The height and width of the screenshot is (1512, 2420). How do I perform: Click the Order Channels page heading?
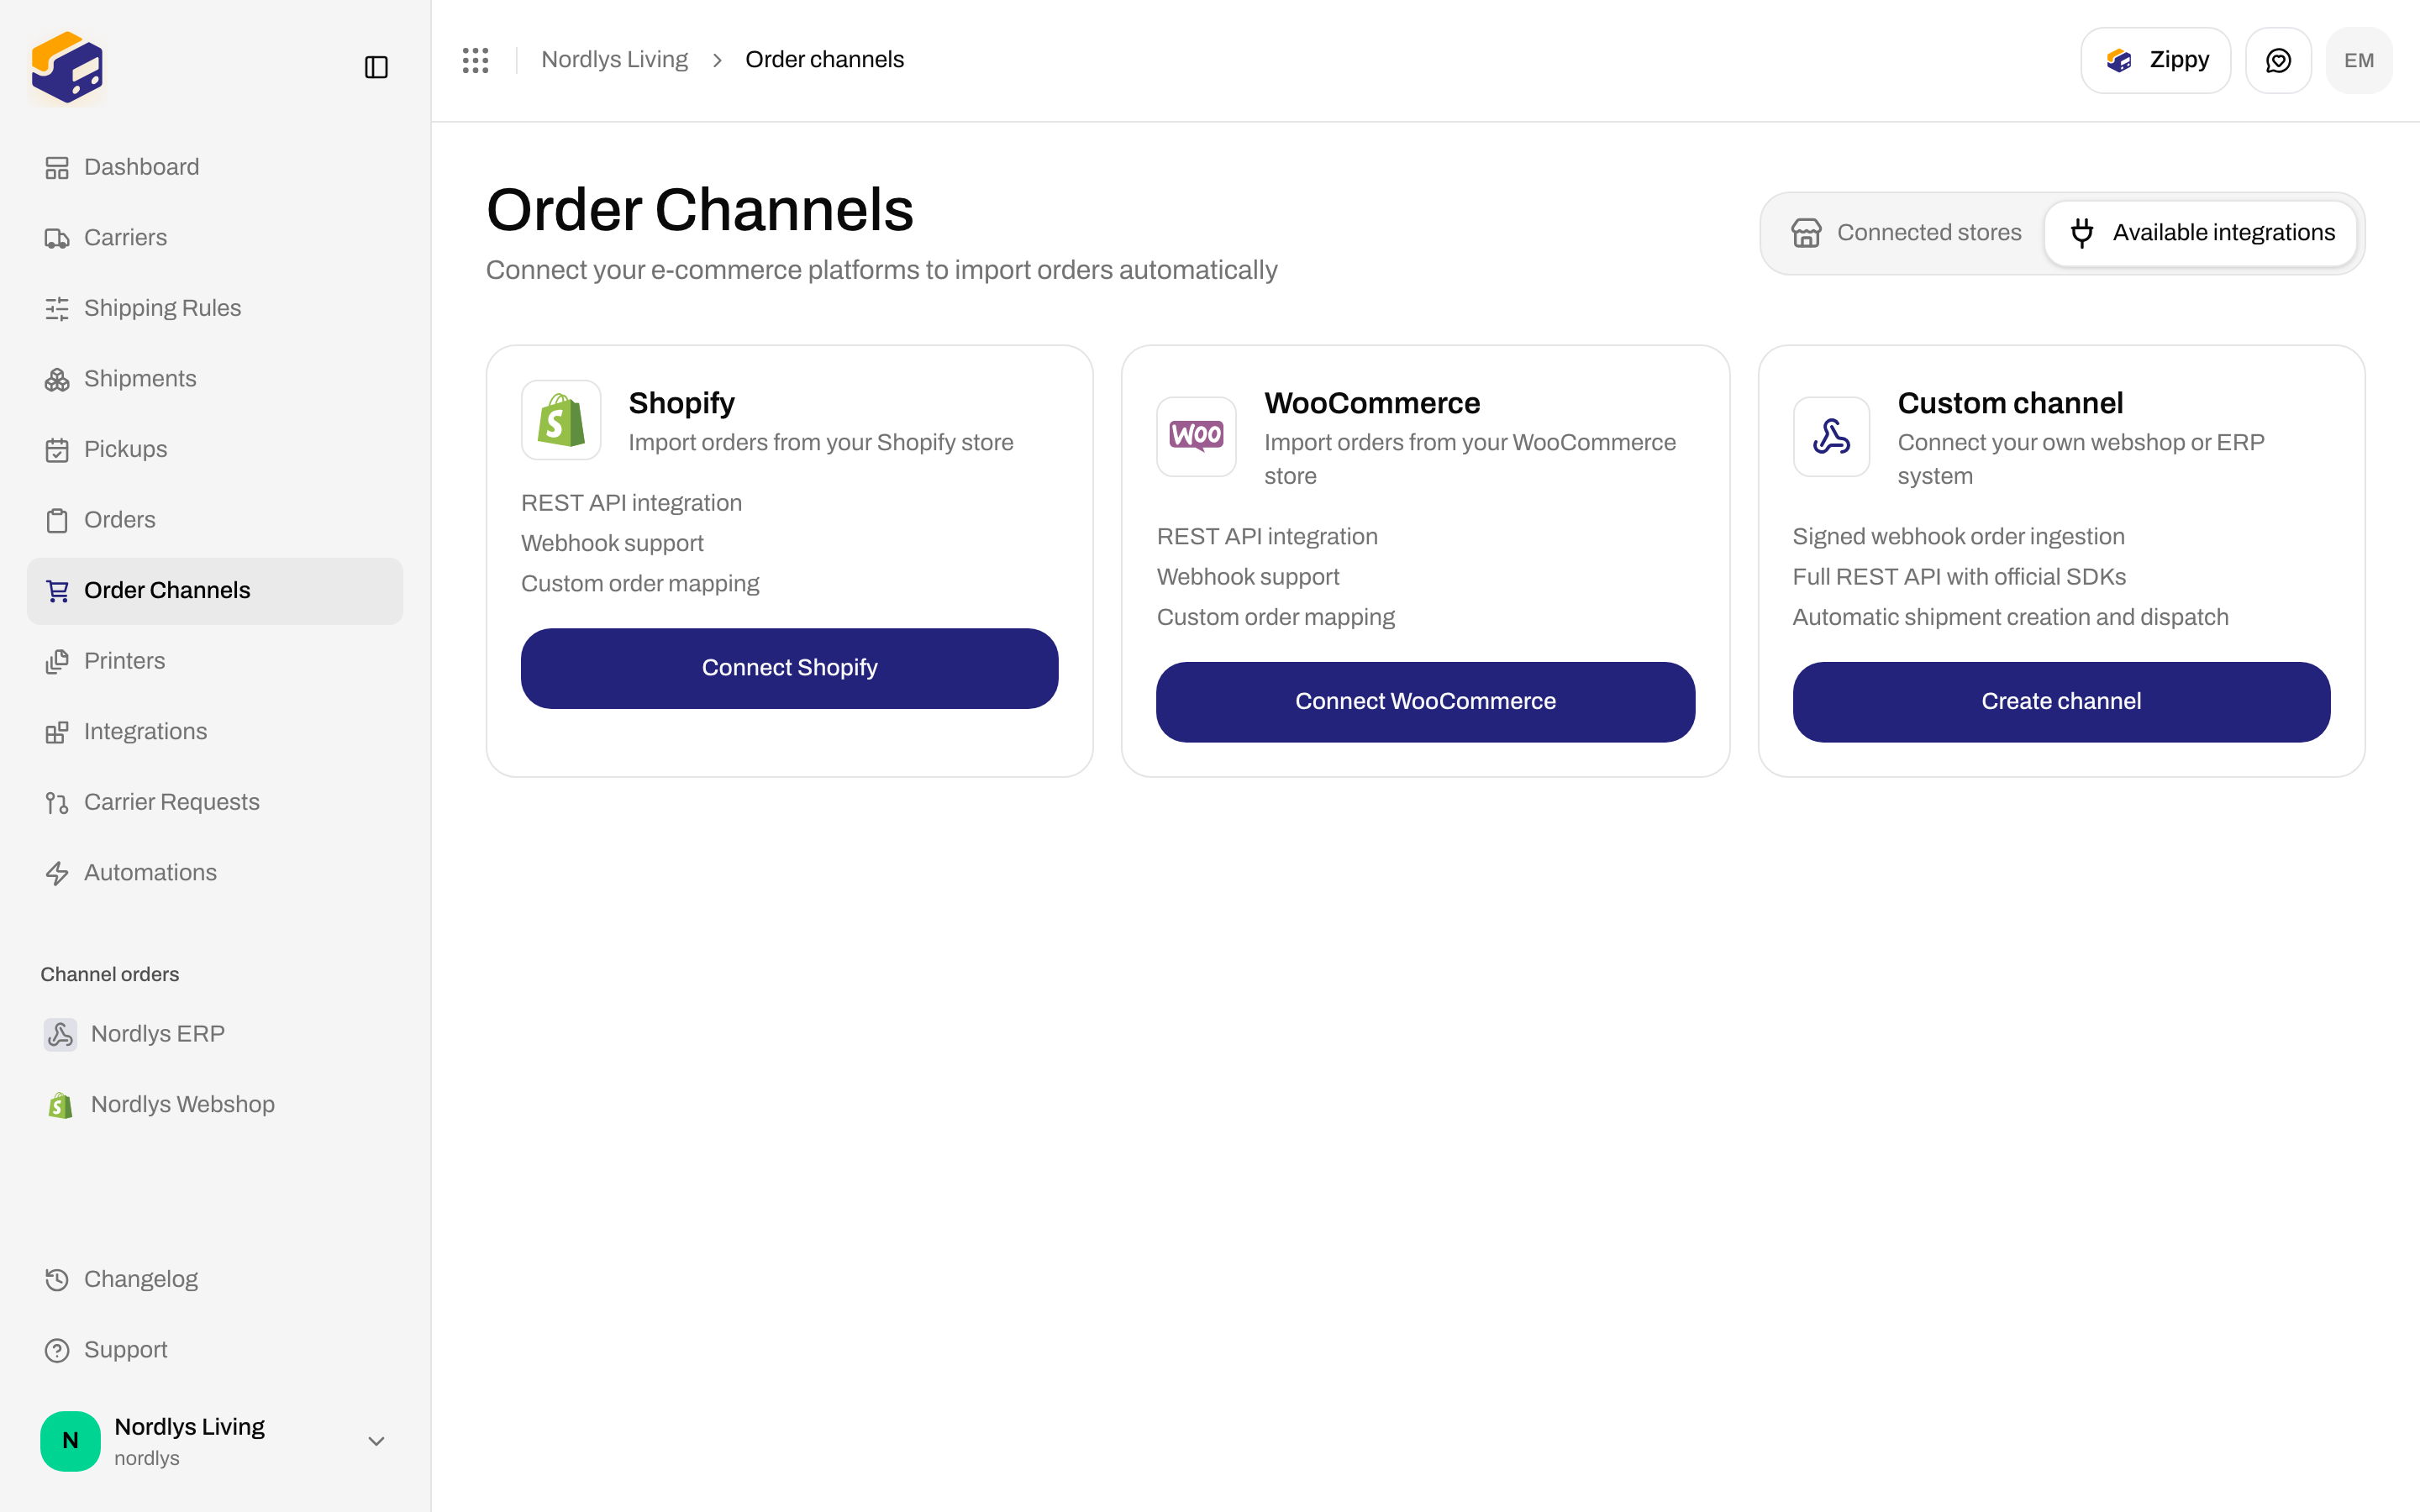point(699,210)
